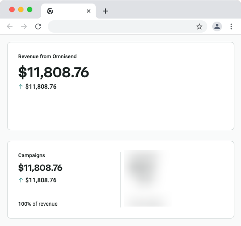Viewport: 241px width, 226px height.
Task: Click the blurred chart thumbnail in Campaigns card
Action: pyautogui.click(x=148, y=178)
